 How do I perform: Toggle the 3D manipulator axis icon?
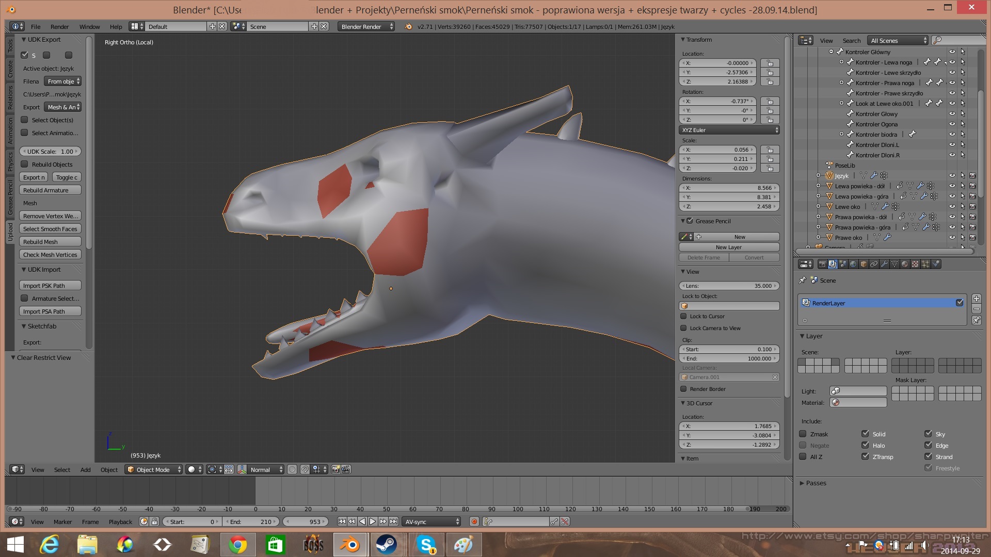point(242,469)
